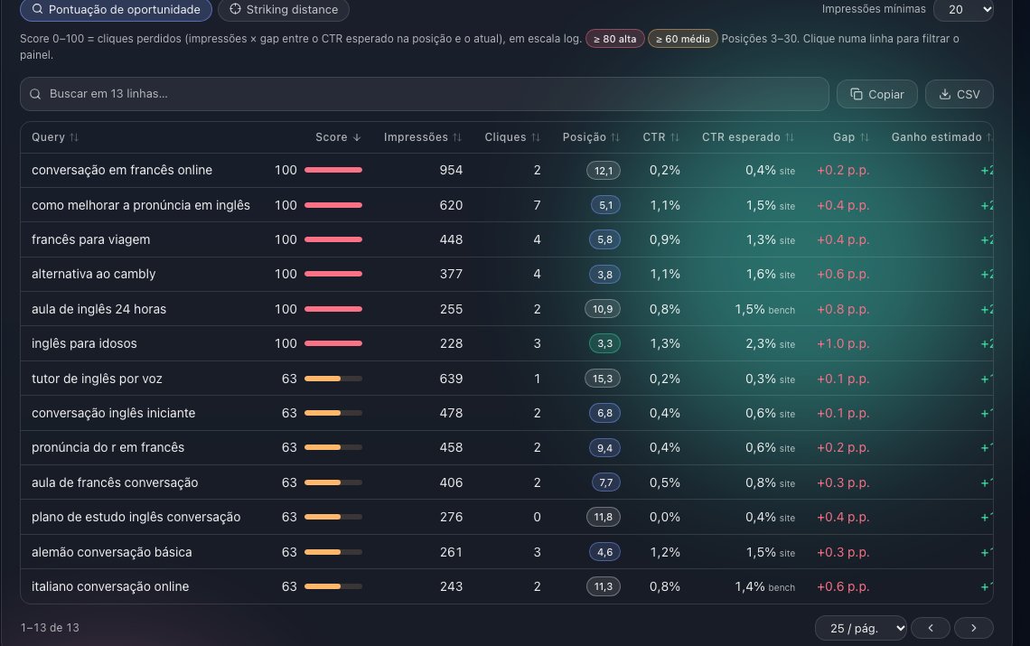Screen dimensions: 1030x646
Task: Click position badge 5,1
Action: point(605,205)
